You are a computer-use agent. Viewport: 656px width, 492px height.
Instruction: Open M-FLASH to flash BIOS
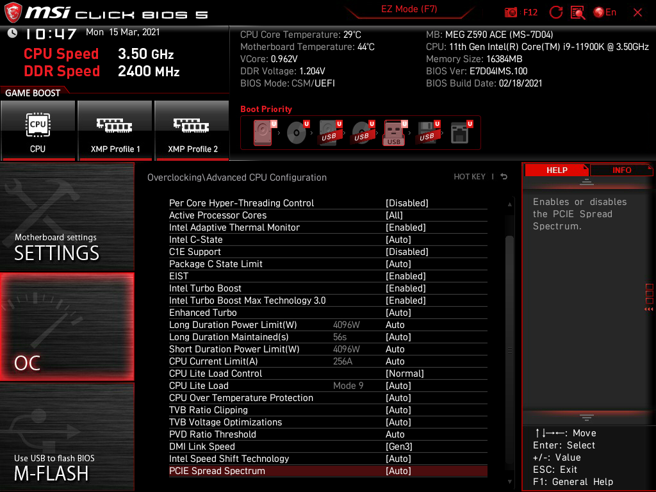point(67,437)
